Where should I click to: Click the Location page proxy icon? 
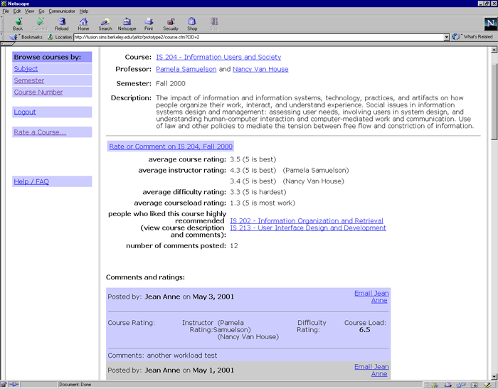51,37
